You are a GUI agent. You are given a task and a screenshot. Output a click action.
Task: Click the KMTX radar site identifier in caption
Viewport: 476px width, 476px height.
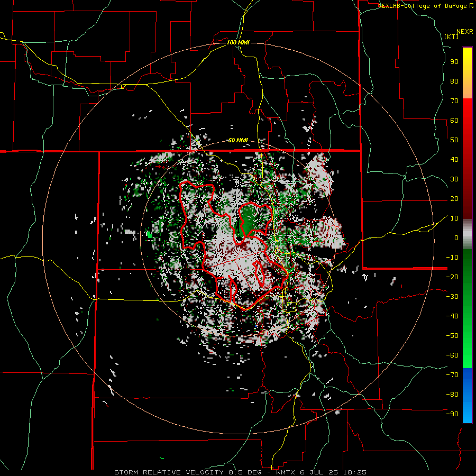coord(286,472)
